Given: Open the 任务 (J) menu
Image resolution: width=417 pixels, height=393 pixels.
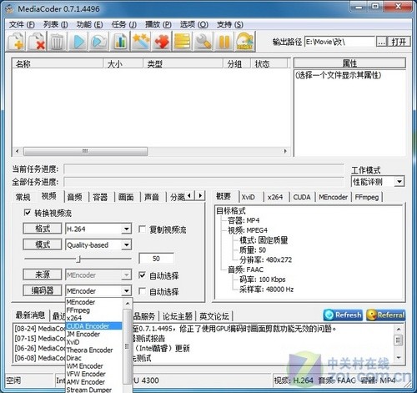Looking at the screenshot, I should (123, 24).
